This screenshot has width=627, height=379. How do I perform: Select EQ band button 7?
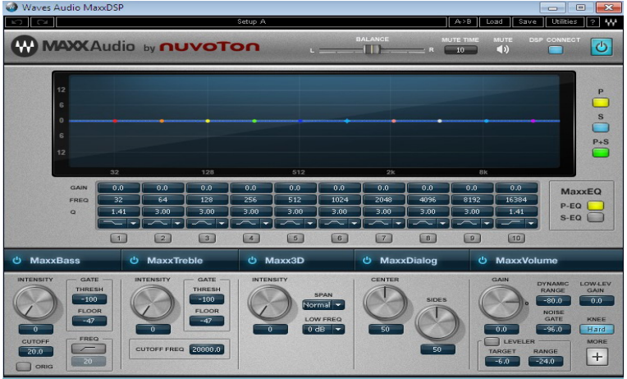click(x=384, y=238)
